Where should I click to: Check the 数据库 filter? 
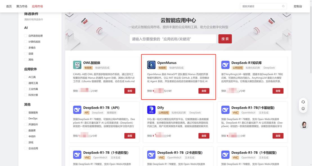click(26, 130)
